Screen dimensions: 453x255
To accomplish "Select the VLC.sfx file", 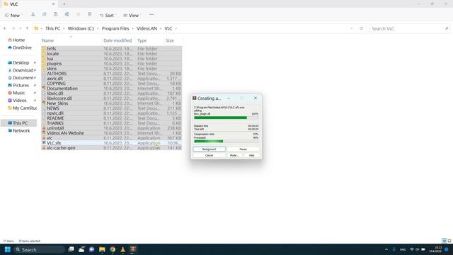I will [x=112, y=143].
